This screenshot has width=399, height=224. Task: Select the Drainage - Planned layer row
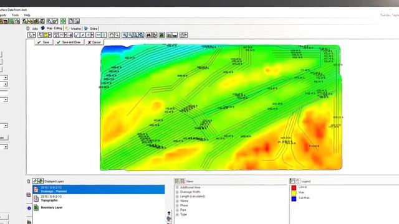click(x=99, y=189)
